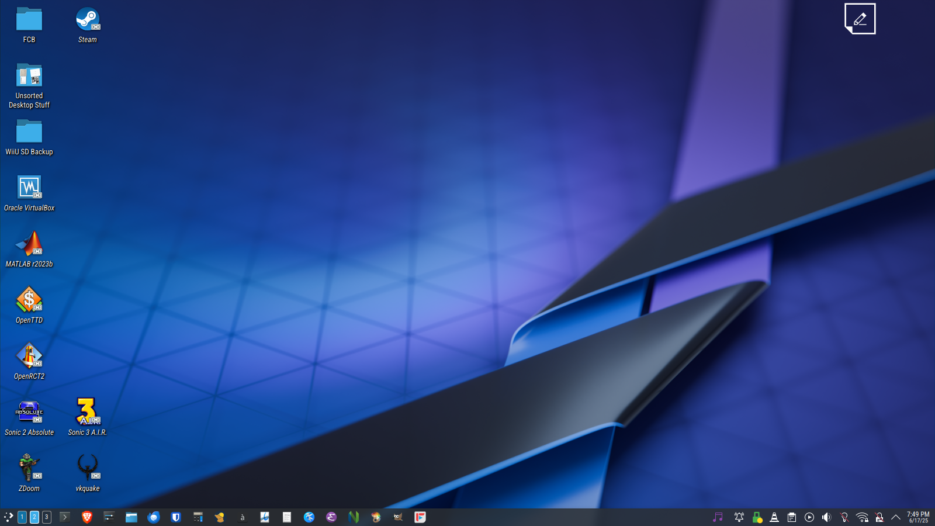Open the clipboard tray applet
This screenshot has width=935, height=526.
(792, 517)
